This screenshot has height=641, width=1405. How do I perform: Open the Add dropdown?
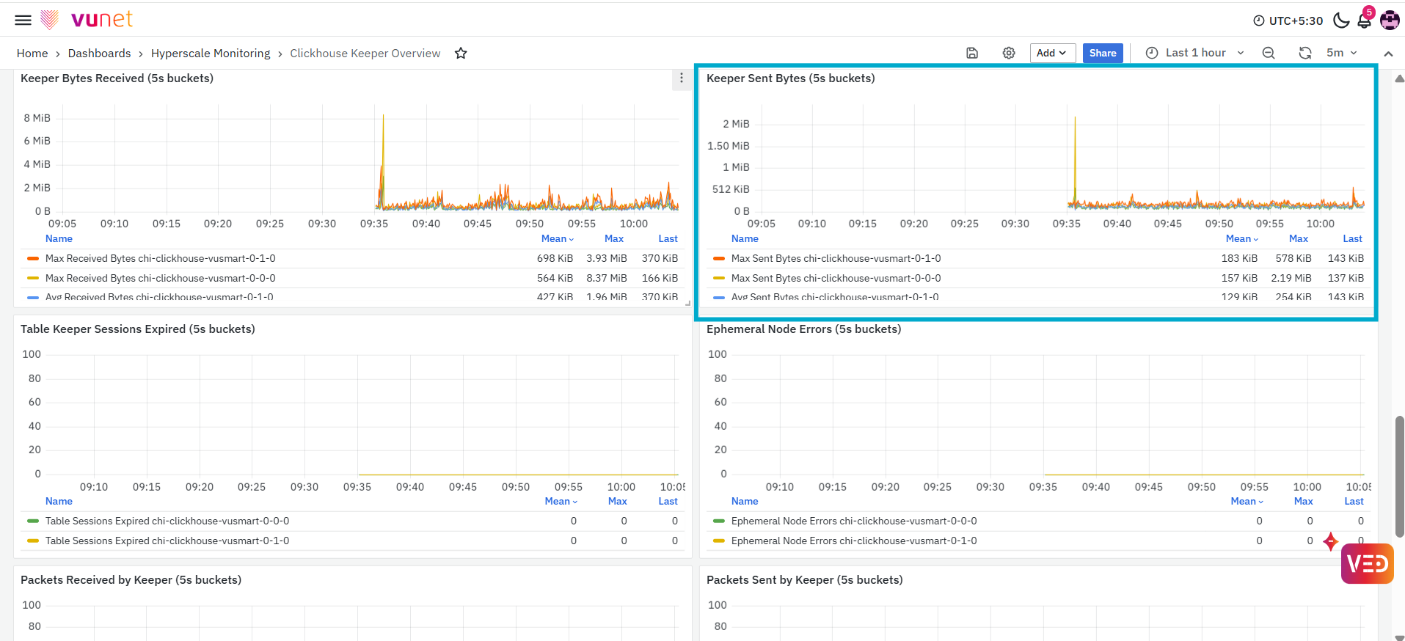click(1052, 53)
